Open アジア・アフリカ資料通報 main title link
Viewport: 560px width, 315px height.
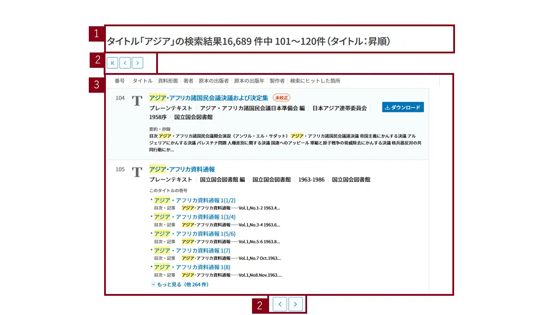tap(182, 169)
